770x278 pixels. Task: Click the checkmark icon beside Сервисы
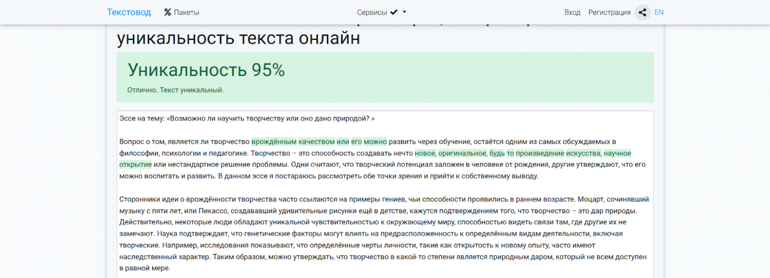393,12
